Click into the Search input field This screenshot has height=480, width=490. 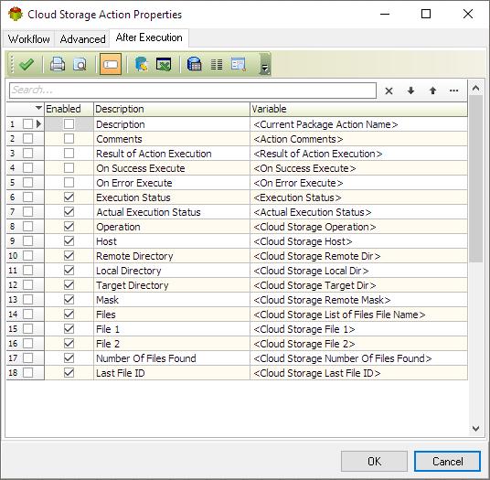(x=193, y=91)
